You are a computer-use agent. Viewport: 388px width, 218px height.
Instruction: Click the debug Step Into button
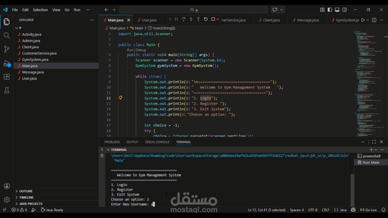(x=191, y=19)
